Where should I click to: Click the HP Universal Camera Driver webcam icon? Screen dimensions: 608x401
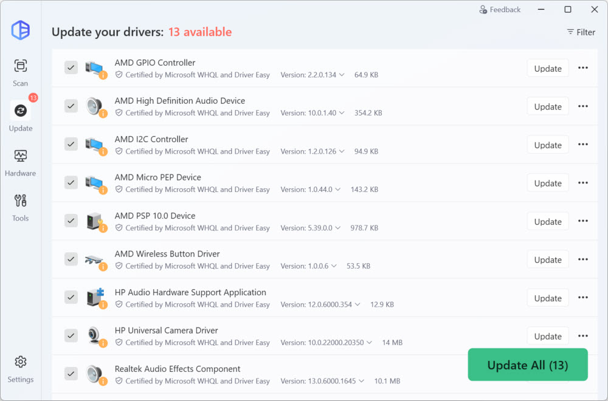[x=94, y=335]
